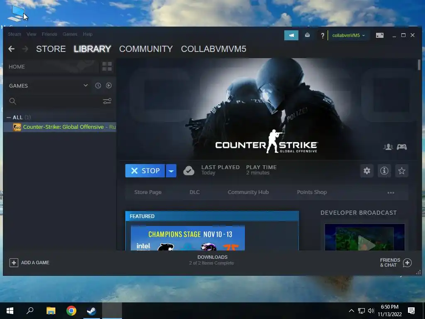Toggle show ready to play games icon
The height and width of the screenshot is (319, 425).
point(109,86)
